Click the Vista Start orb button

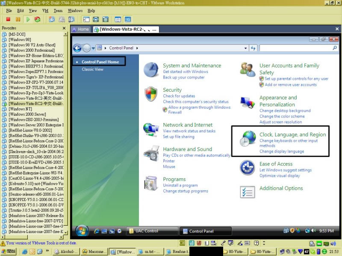point(82,231)
